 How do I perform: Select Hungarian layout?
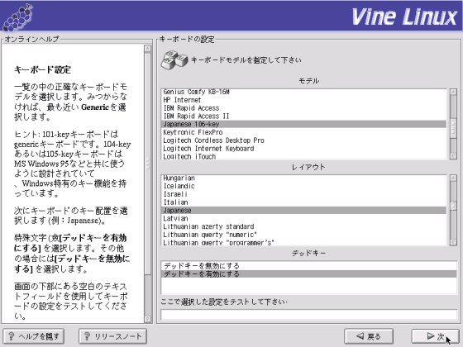(x=303, y=178)
